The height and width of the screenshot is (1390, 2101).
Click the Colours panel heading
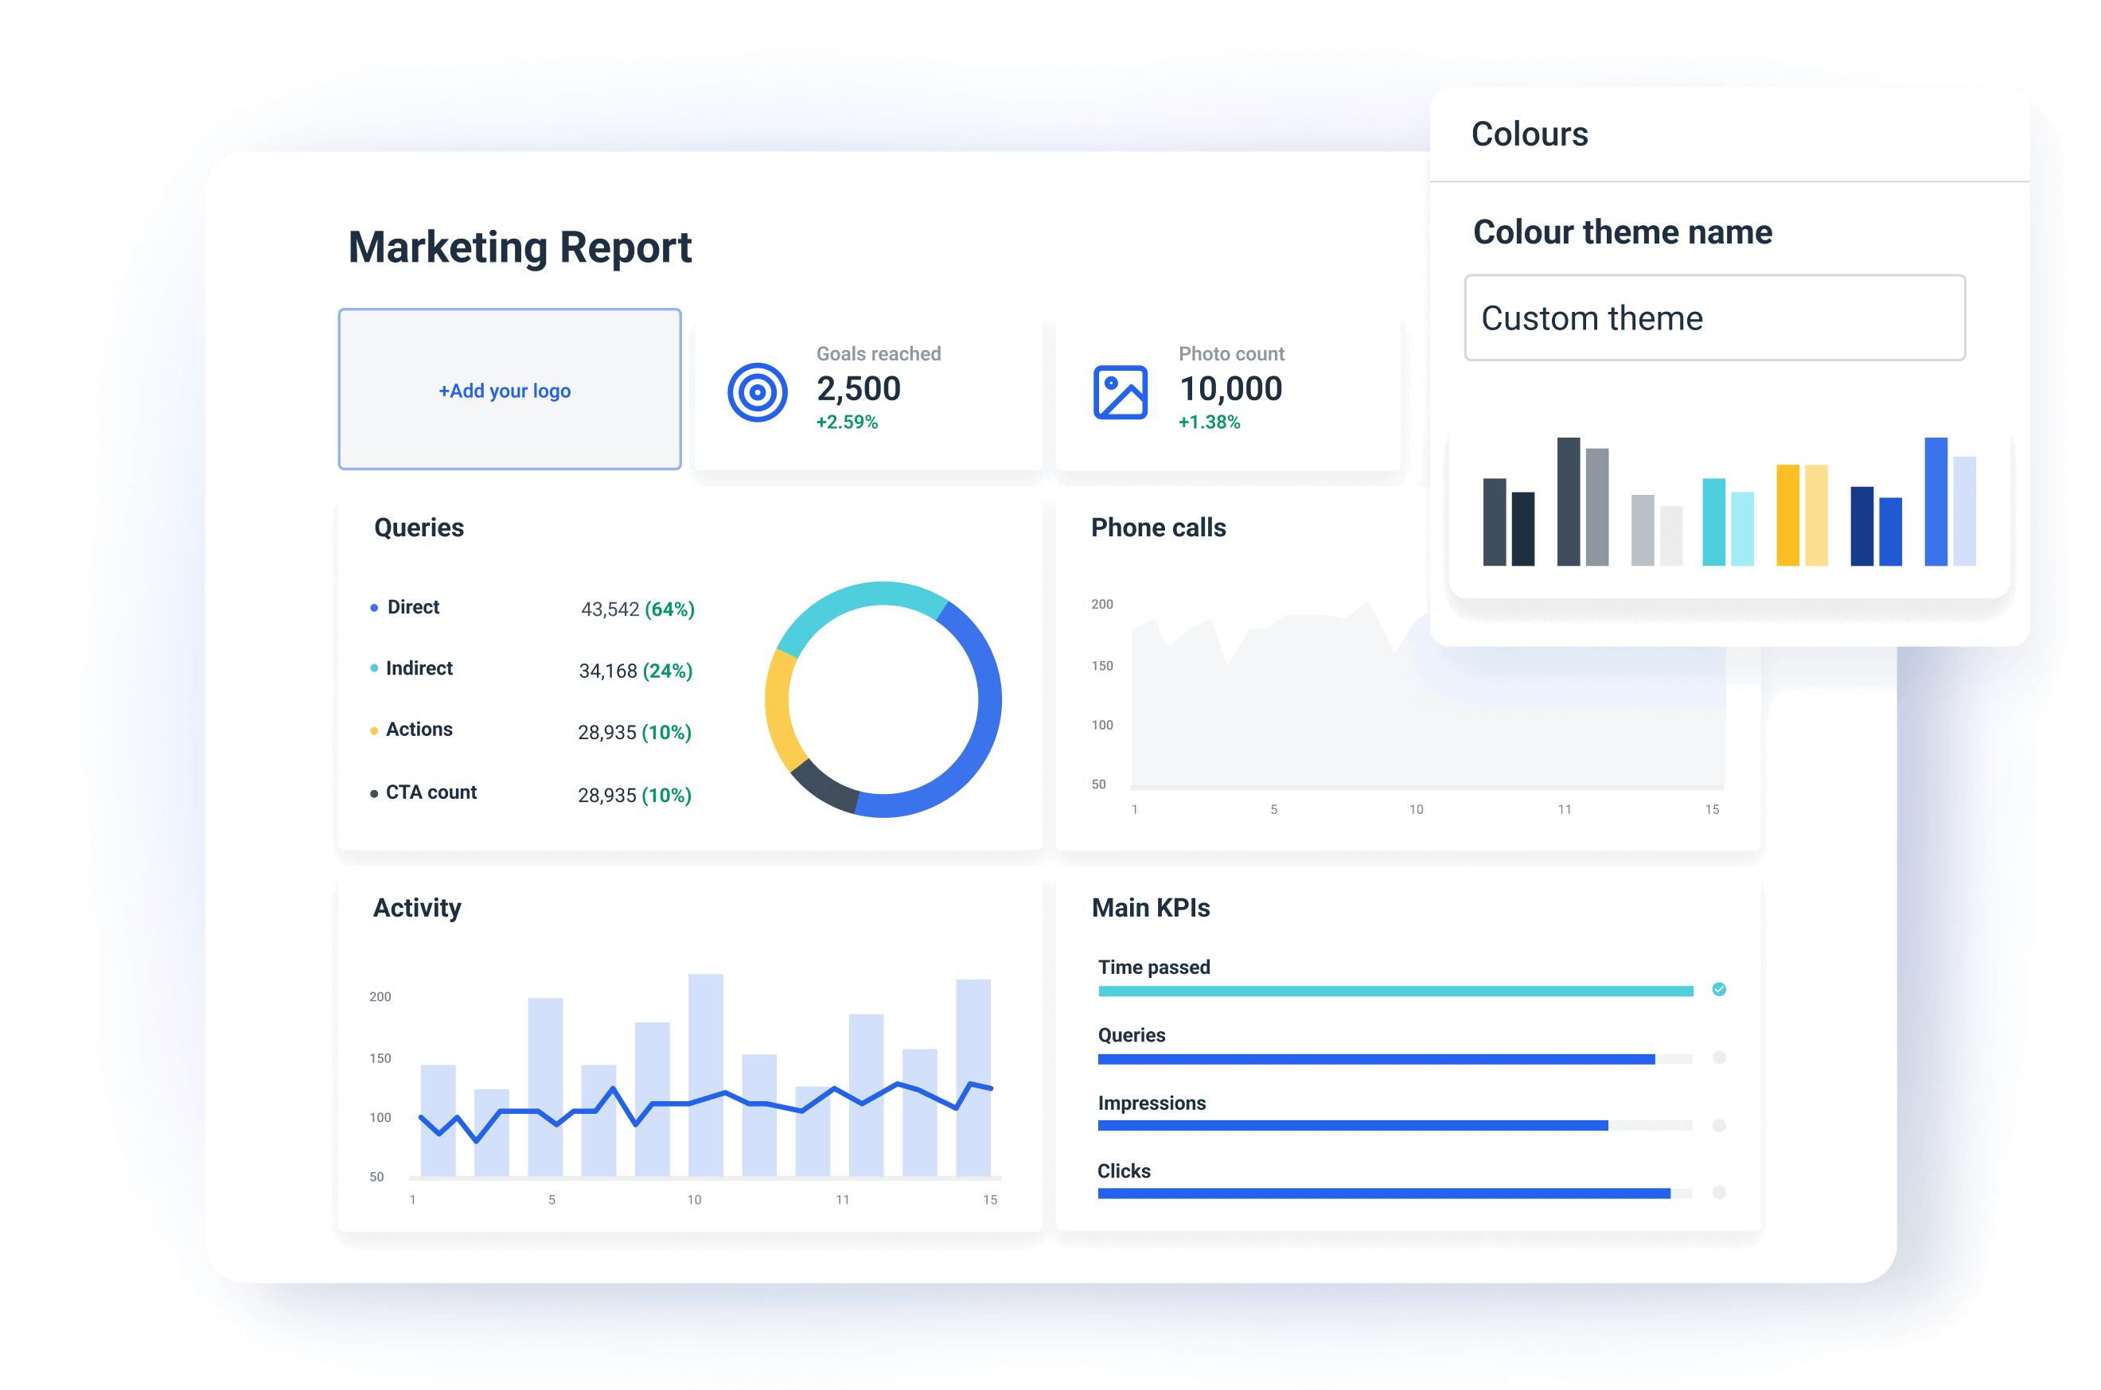[x=1530, y=134]
